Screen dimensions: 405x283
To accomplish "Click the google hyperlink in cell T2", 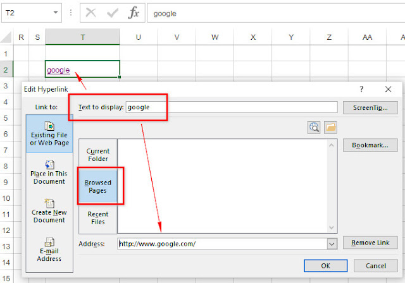I will 58,70.
